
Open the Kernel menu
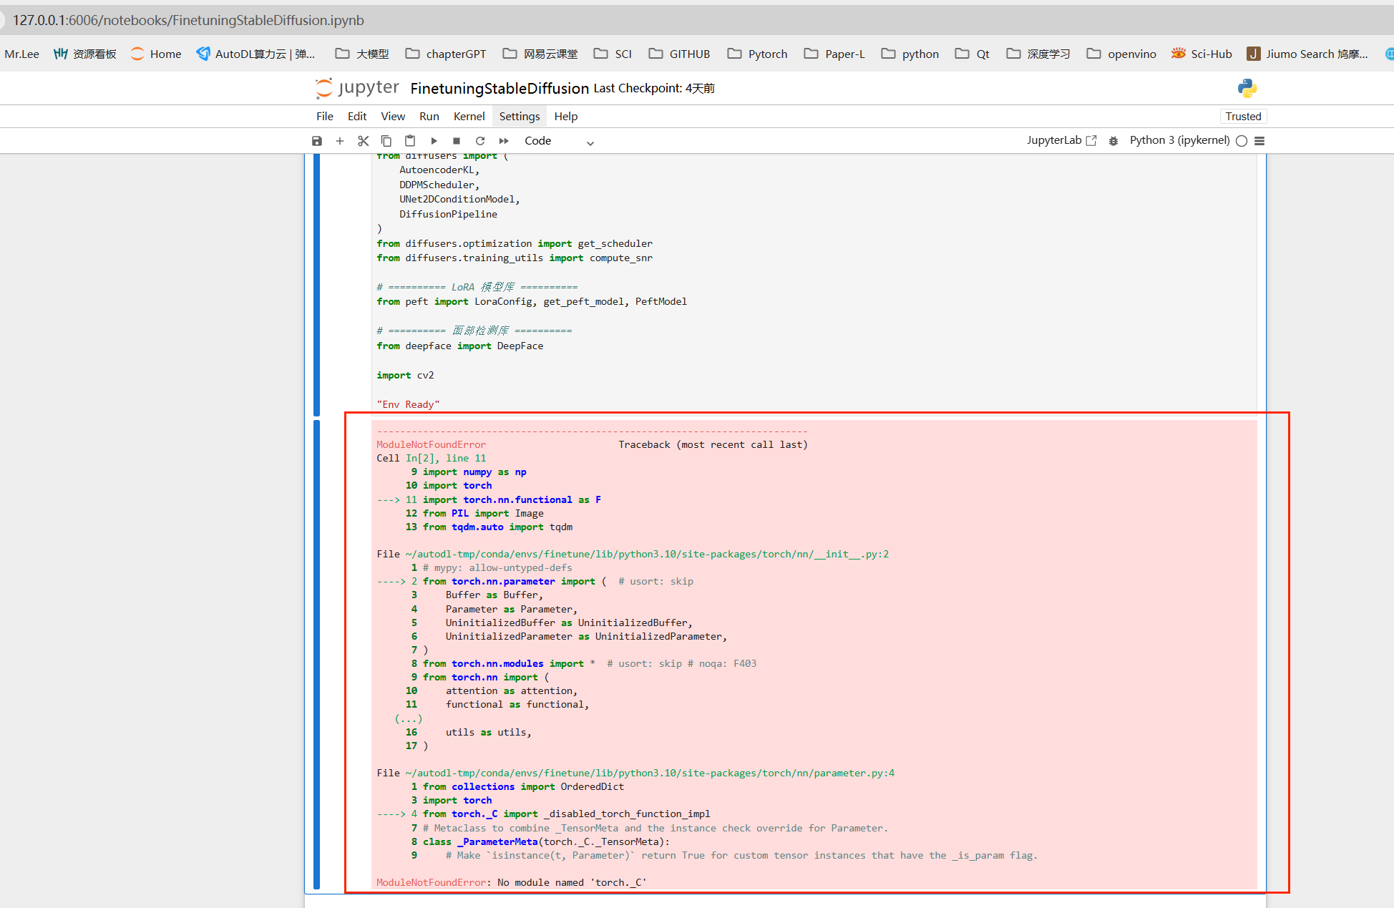(x=469, y=116)
